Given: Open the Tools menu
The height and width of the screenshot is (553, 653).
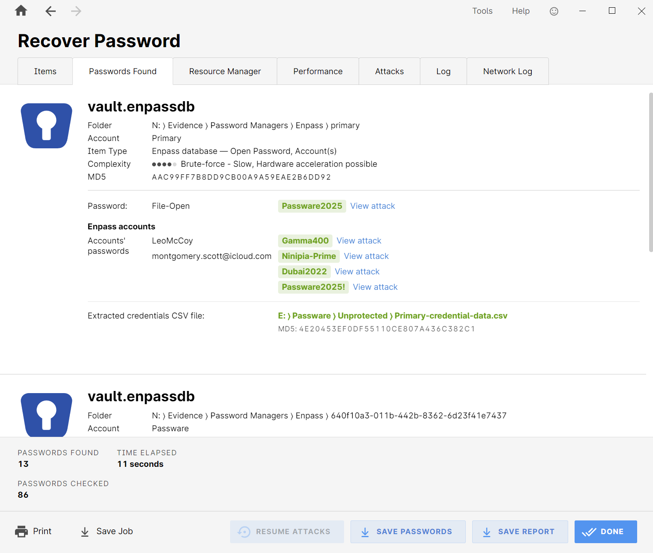Looking at the screenshot, I should (482, 11).
